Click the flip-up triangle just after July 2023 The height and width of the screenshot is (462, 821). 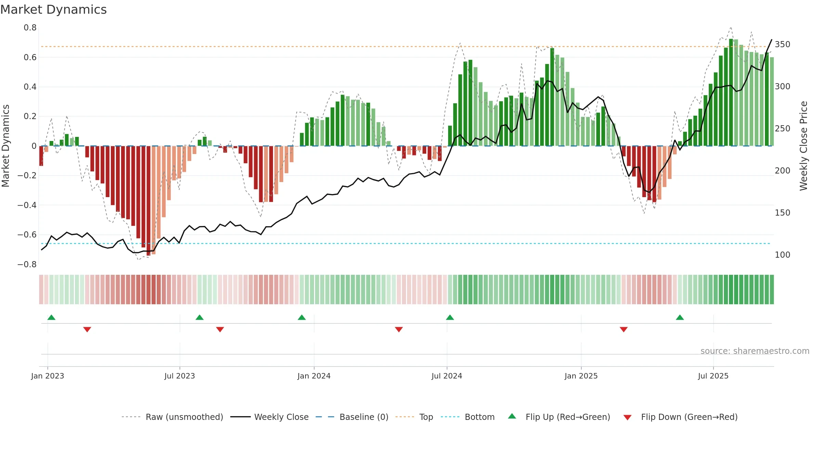point(199,317)
